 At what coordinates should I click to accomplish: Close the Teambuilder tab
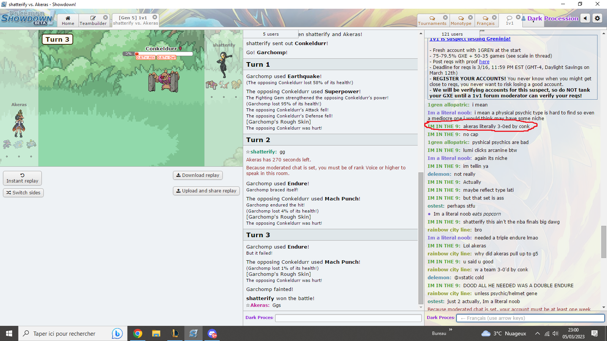click(x=105, y=17)
